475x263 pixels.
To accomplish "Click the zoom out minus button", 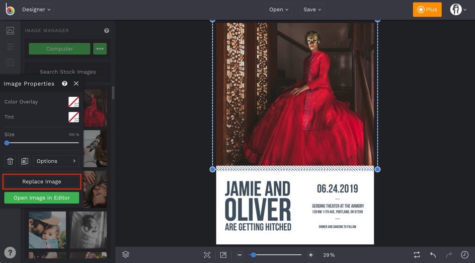I will (x=240, y=255).
